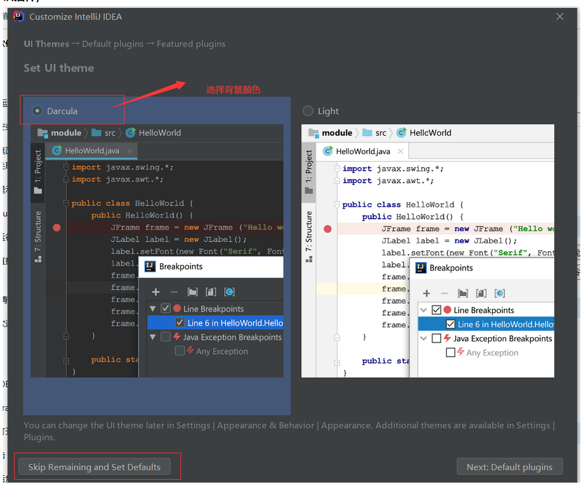Image resolution: width=582 pixels, height=486 pixels.
Task: Select the Light theme radio button
Action: pyautogui.click(x=308, y=111)
